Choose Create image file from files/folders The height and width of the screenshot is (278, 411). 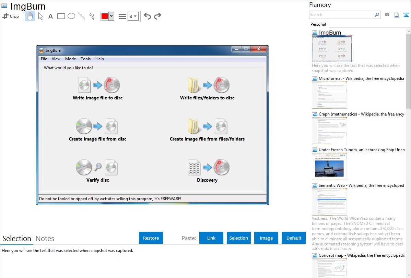click(207, 130)
